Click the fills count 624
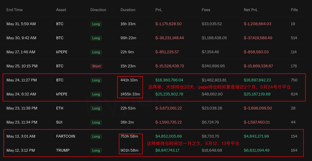This screenshot has width=312, height=161. click(294, 94)
